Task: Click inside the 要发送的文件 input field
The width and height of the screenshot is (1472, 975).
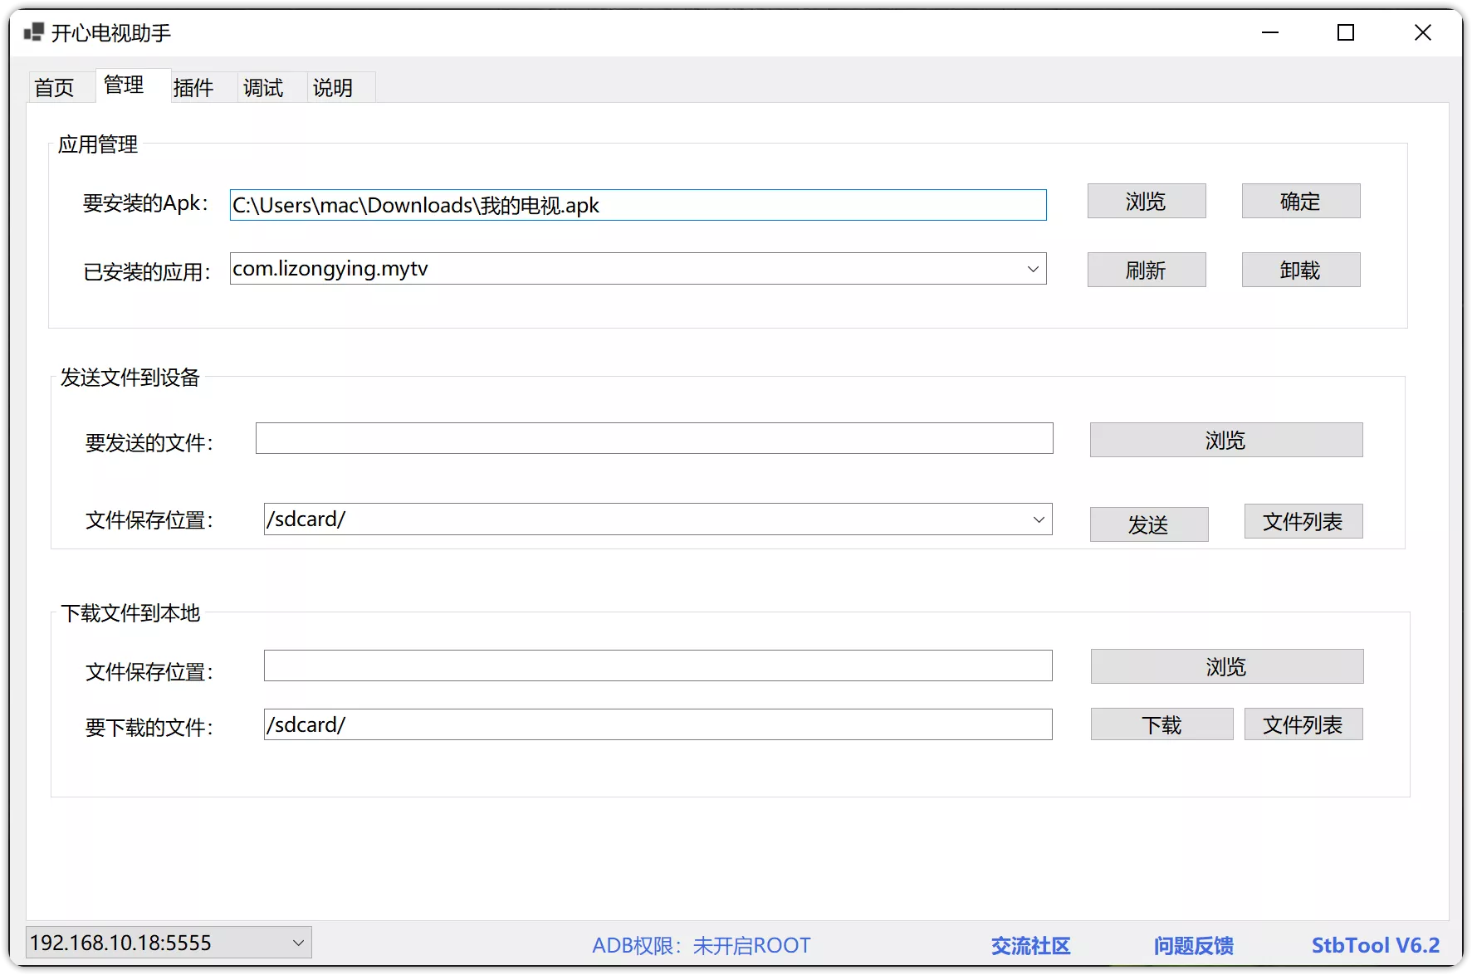Action: point(654,438)
